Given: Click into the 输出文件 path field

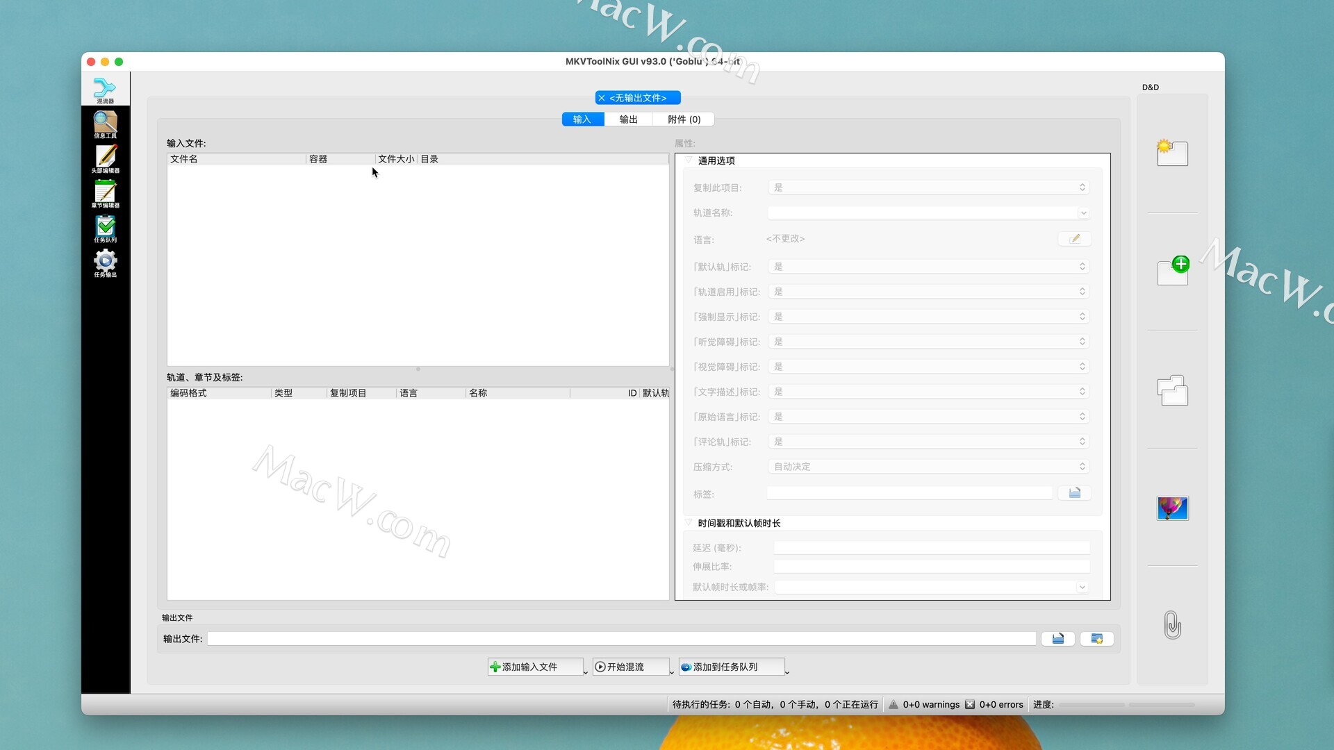Looking at the screenshot, I should point(621,639).
